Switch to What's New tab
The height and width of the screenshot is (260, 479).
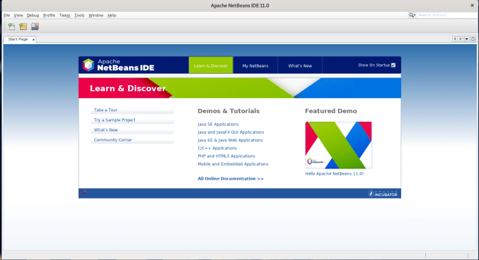300,65
